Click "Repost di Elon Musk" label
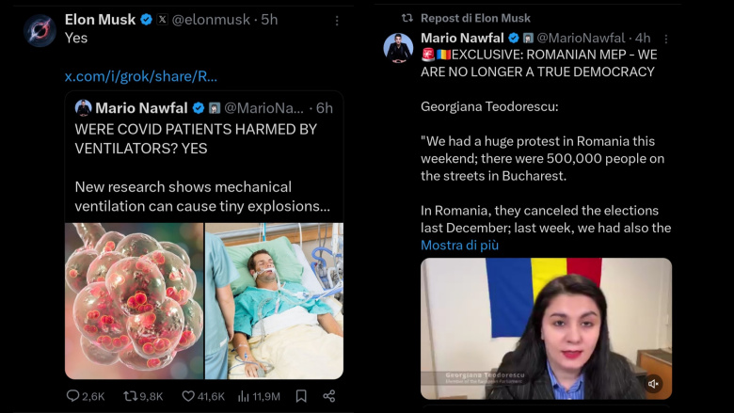 click(475, 18)
